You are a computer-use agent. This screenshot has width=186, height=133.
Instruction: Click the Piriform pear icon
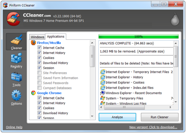175,19
